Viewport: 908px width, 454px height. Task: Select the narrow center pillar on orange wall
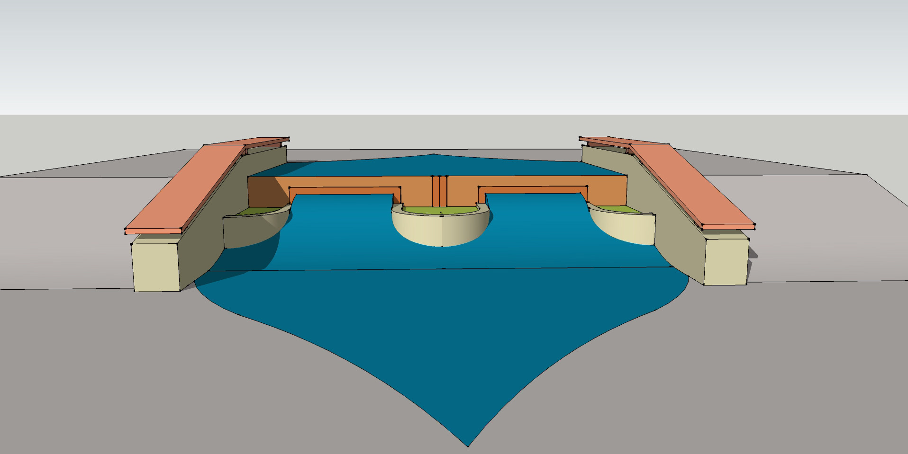tap(440, 192)
